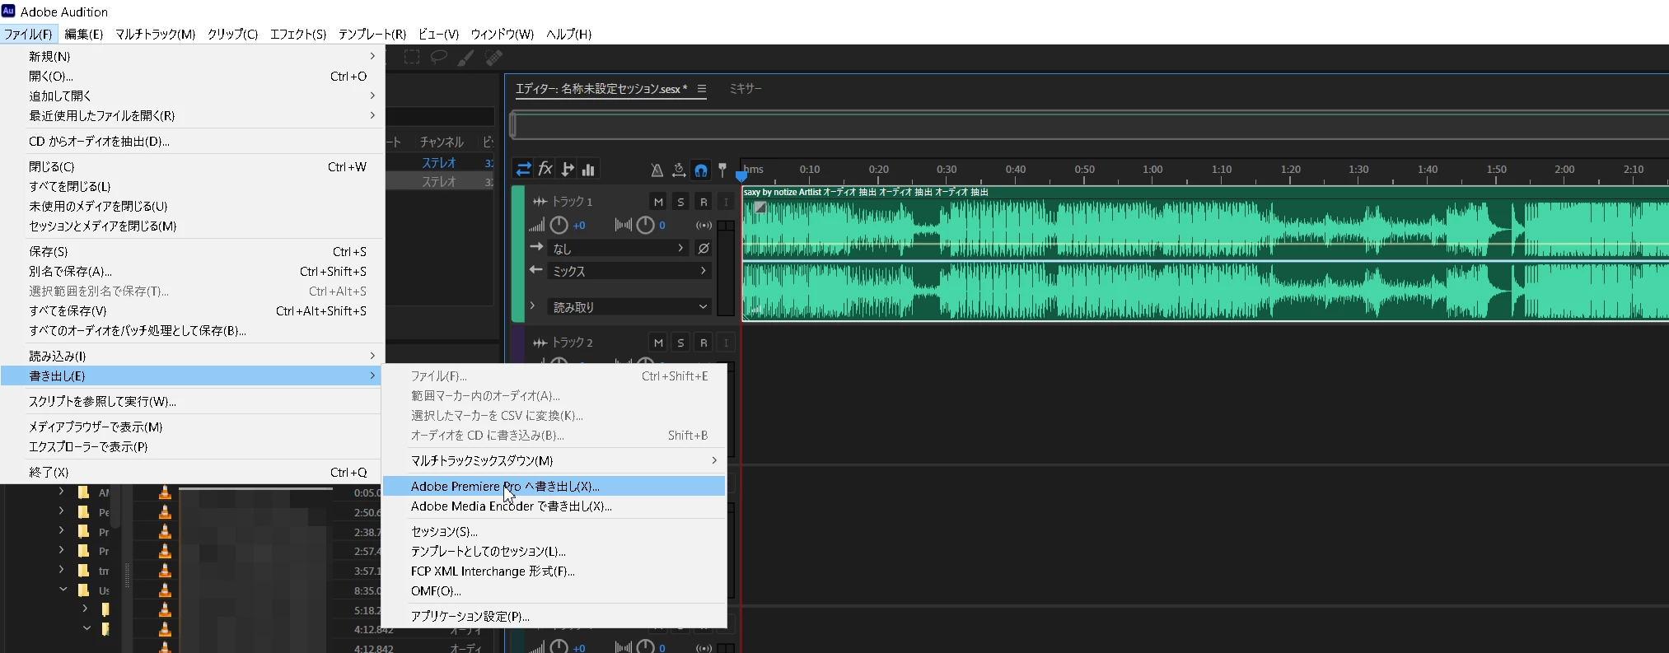Select the Marquee selection tool
Image resolution: width=1669 pixels, height=653 pixels.
[x=412, y=57]
